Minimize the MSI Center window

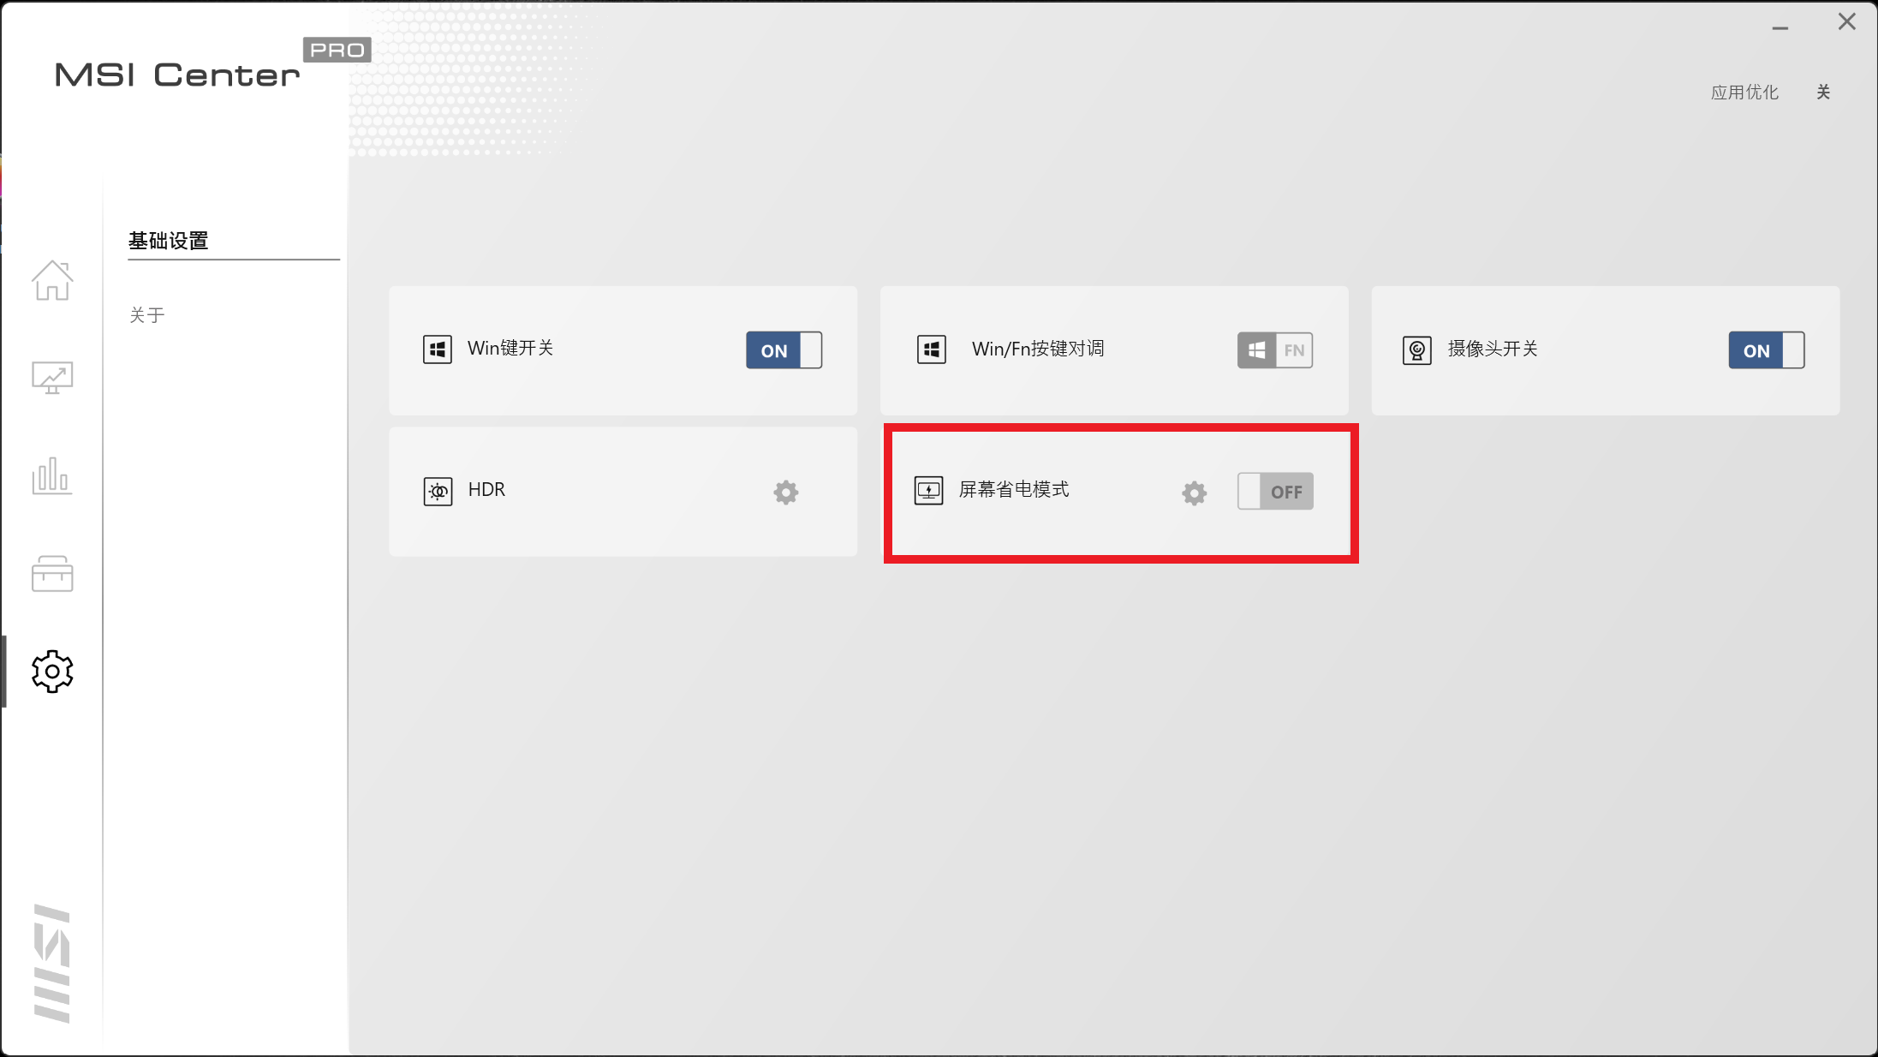pos(1780,26)
